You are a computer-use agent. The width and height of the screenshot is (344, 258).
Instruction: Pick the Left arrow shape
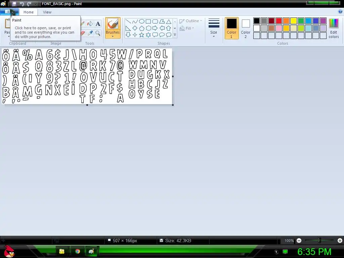[162, 28]
